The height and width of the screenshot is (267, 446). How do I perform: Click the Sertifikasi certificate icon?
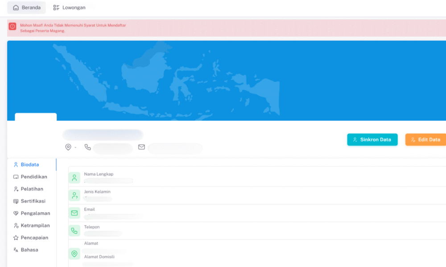coord(16,201)
